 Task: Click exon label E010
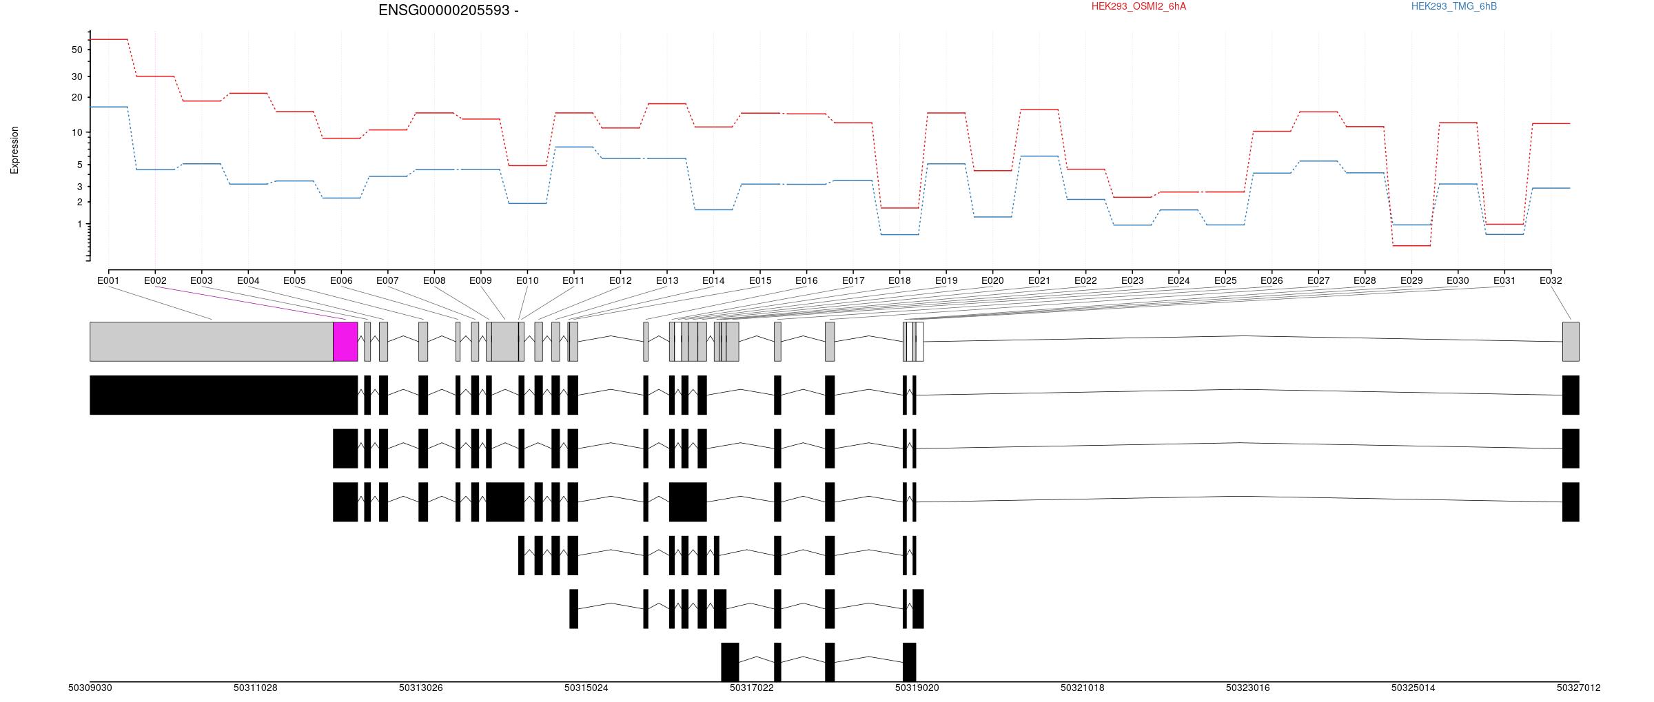pyautogui.click(x=527, y=280)
